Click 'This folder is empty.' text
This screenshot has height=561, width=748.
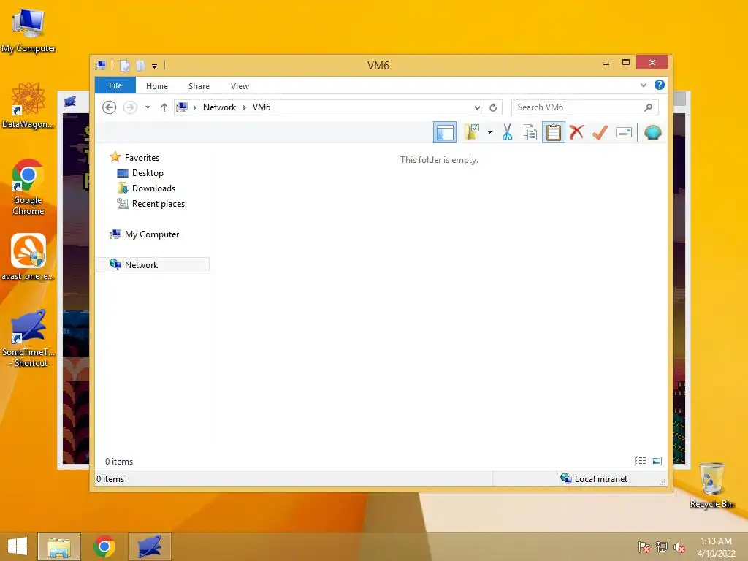(439, 160)
